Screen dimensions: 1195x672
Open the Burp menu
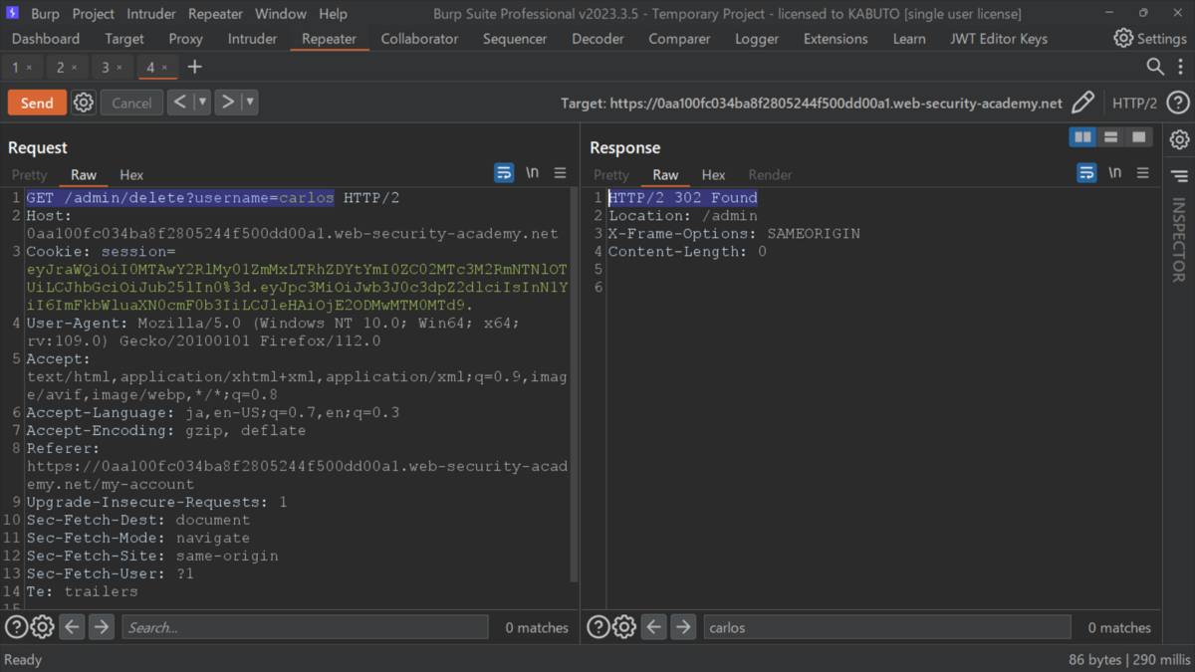coord(45,14)
